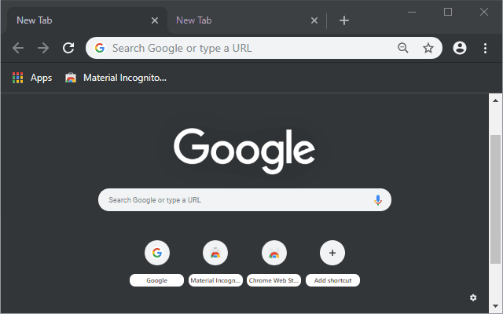The height and width of the screenshot is (314, 503).
Task: Open the Apps grid shortcut
Action: 17,78
